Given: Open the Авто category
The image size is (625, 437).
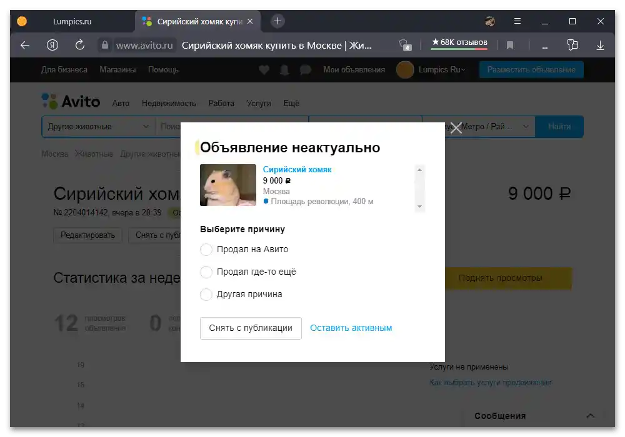Looking at the screenshot, I should pos(121,104).
